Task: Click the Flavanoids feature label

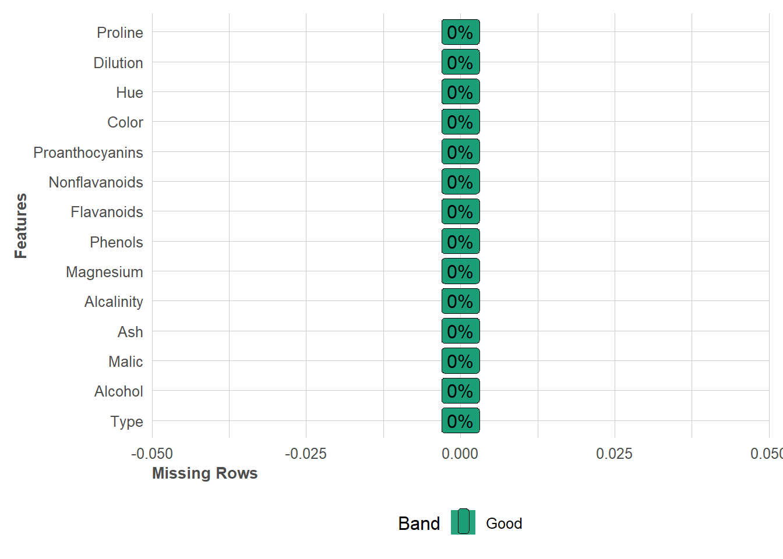Action: [107, 212]
